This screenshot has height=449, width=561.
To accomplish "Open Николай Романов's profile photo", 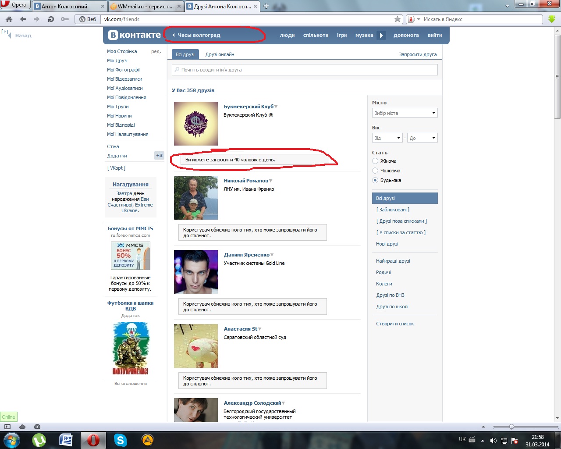I will [x=196, y=198].
